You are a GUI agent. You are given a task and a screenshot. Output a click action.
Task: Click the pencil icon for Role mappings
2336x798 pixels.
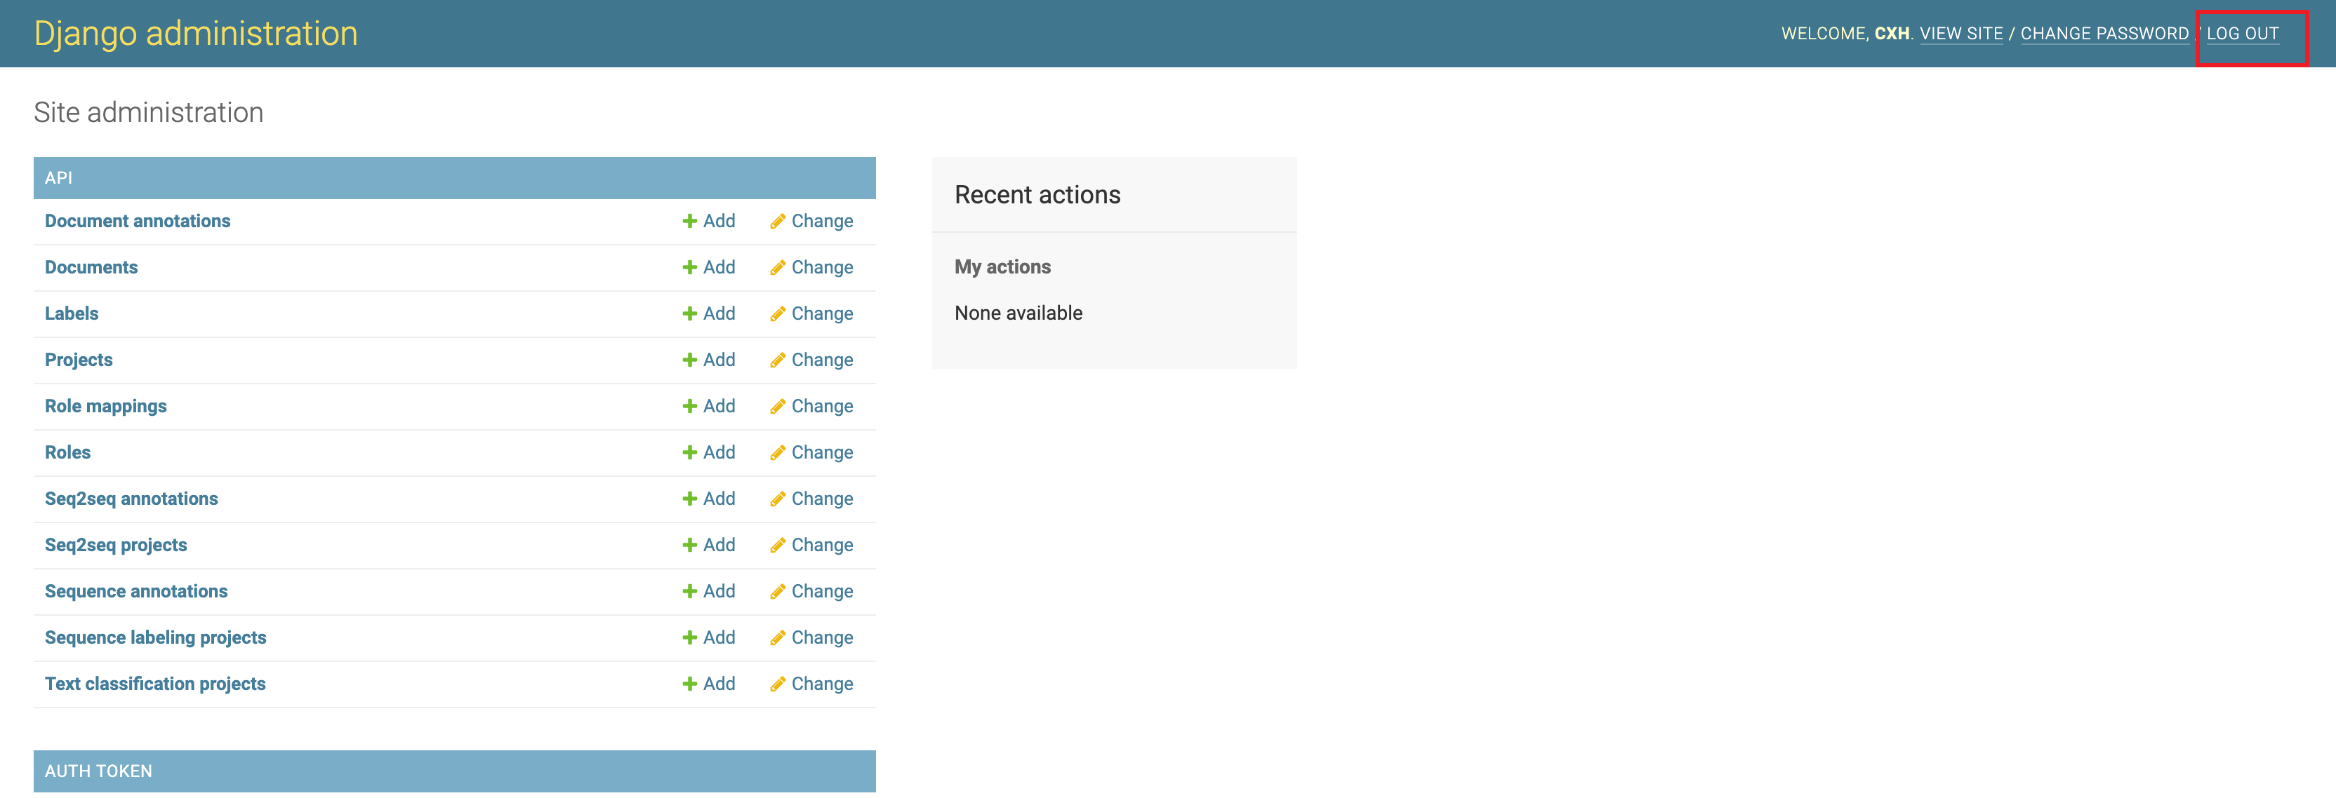[777, 406]
